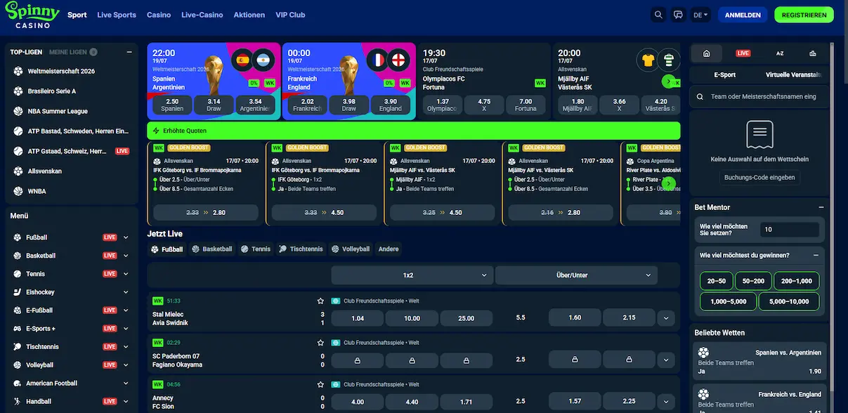Click the REGISTRIEREN button
The image size is (848, 413).
tap(804, 15)
